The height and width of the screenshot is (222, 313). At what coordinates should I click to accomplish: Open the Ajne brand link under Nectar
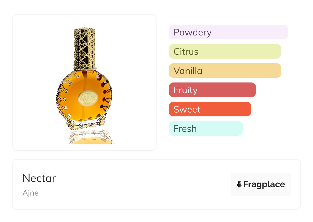[30, 193]
